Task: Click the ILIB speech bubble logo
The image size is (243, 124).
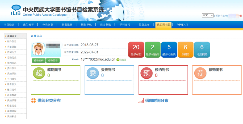Action: 16,10
